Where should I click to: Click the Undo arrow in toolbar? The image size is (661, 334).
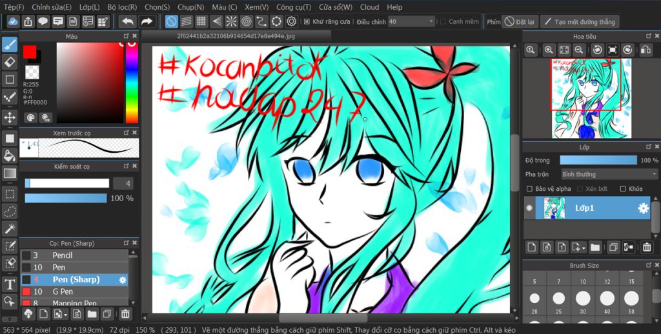coord(128,21)
